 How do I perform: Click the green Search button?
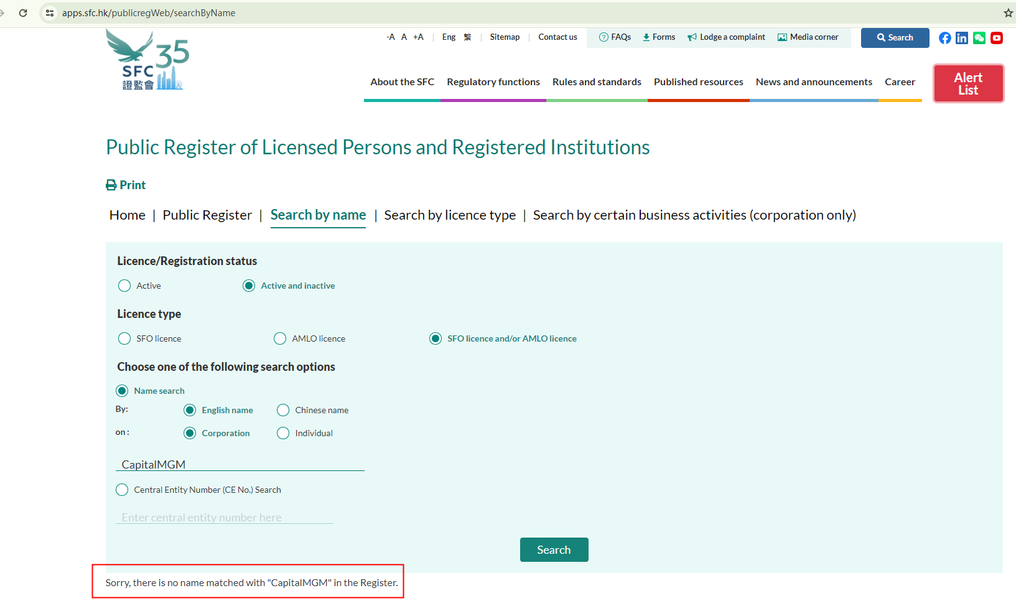pos(554,550)
